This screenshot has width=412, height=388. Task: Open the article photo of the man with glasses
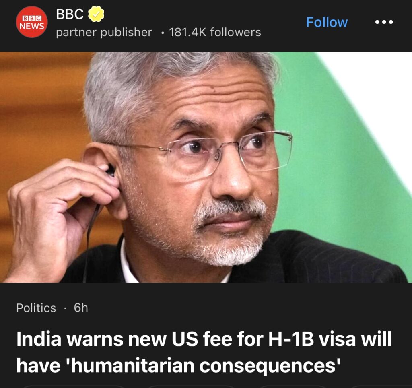pos(206,167)
